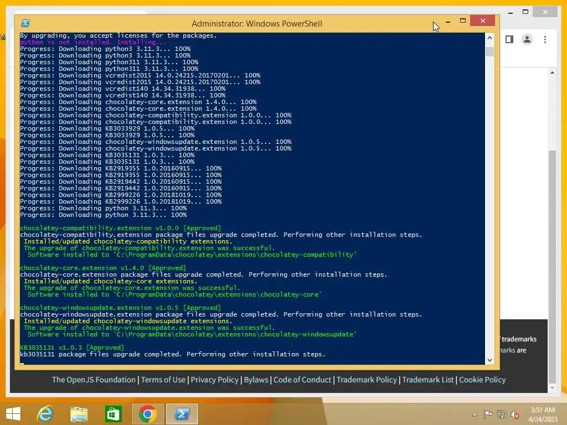Image resolution: width=567 pixels, height=425 pixels.
Task: Open Bylaws footer link
Action: [x=256, y=380]
